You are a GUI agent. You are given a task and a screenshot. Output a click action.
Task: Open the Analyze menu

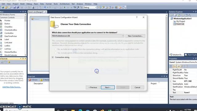(80, 4)
